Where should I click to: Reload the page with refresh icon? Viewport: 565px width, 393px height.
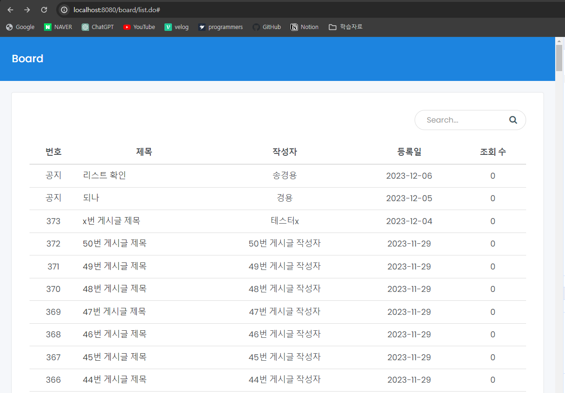pos(44,10)
